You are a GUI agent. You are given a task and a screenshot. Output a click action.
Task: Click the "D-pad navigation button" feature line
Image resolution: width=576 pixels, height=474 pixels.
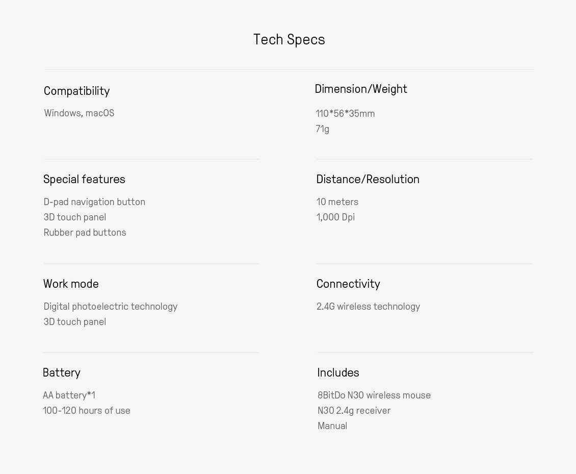click(94, 202)
